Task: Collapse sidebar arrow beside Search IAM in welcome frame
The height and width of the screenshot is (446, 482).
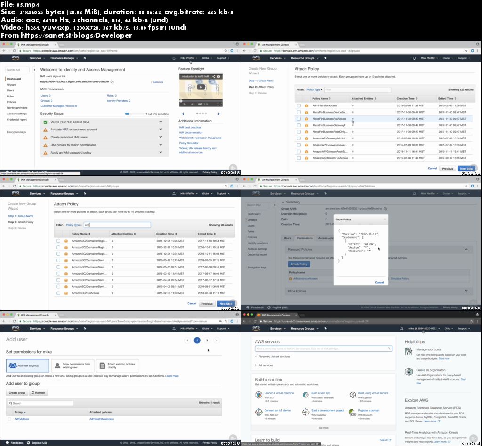Action: [x=34, y=70]
